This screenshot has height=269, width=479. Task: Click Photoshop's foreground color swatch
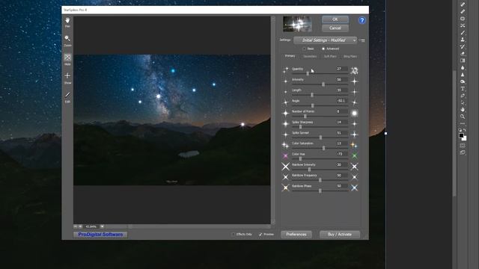(x=461, y=136)
